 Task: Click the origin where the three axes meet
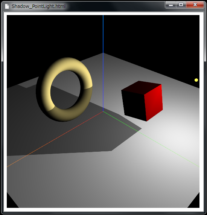tap(103, 111)
